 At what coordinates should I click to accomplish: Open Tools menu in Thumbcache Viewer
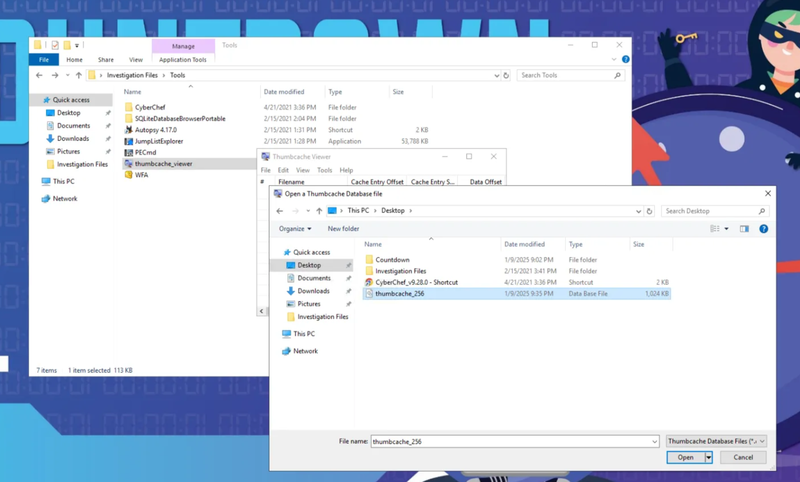pyautogui.click(x=324, y=170)
